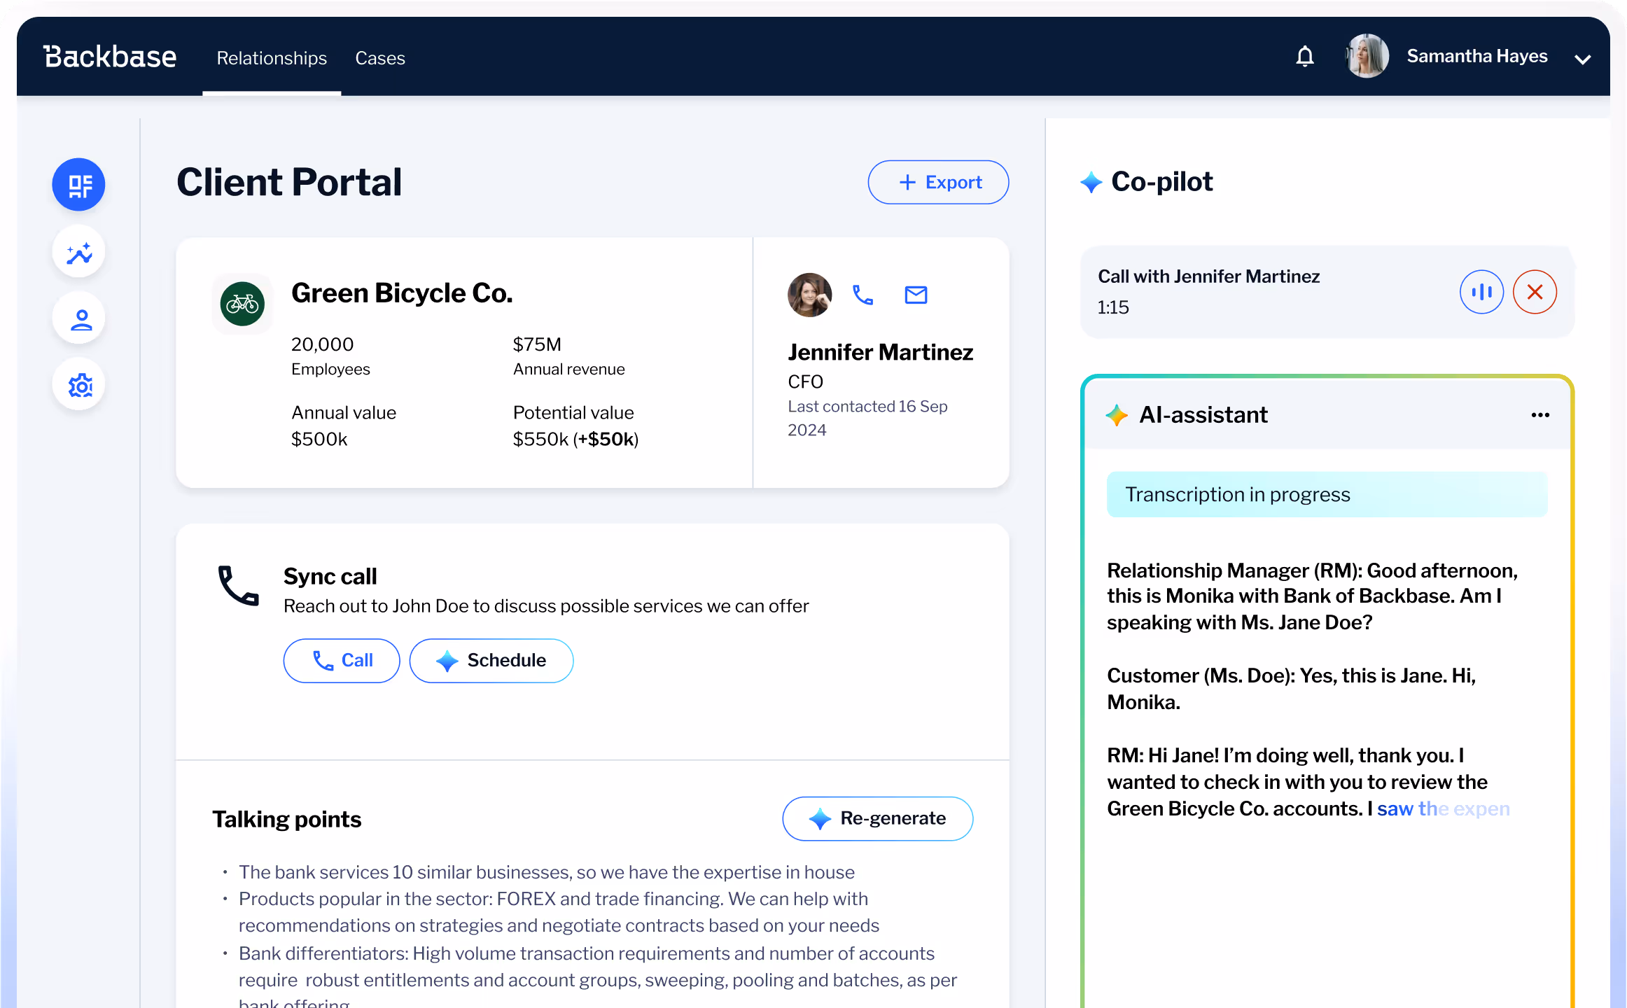Switch to the Cases tab

click(x=380, y=58)
